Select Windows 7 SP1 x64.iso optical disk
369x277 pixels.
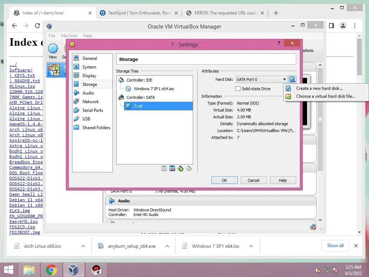click(154, 89)
